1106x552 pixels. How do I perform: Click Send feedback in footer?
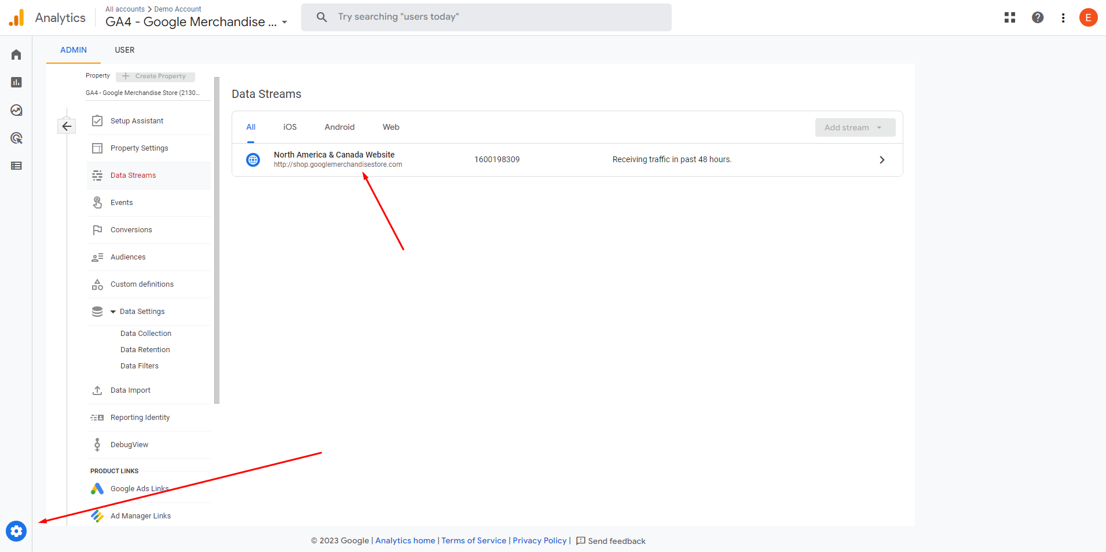tap(611, 541)
